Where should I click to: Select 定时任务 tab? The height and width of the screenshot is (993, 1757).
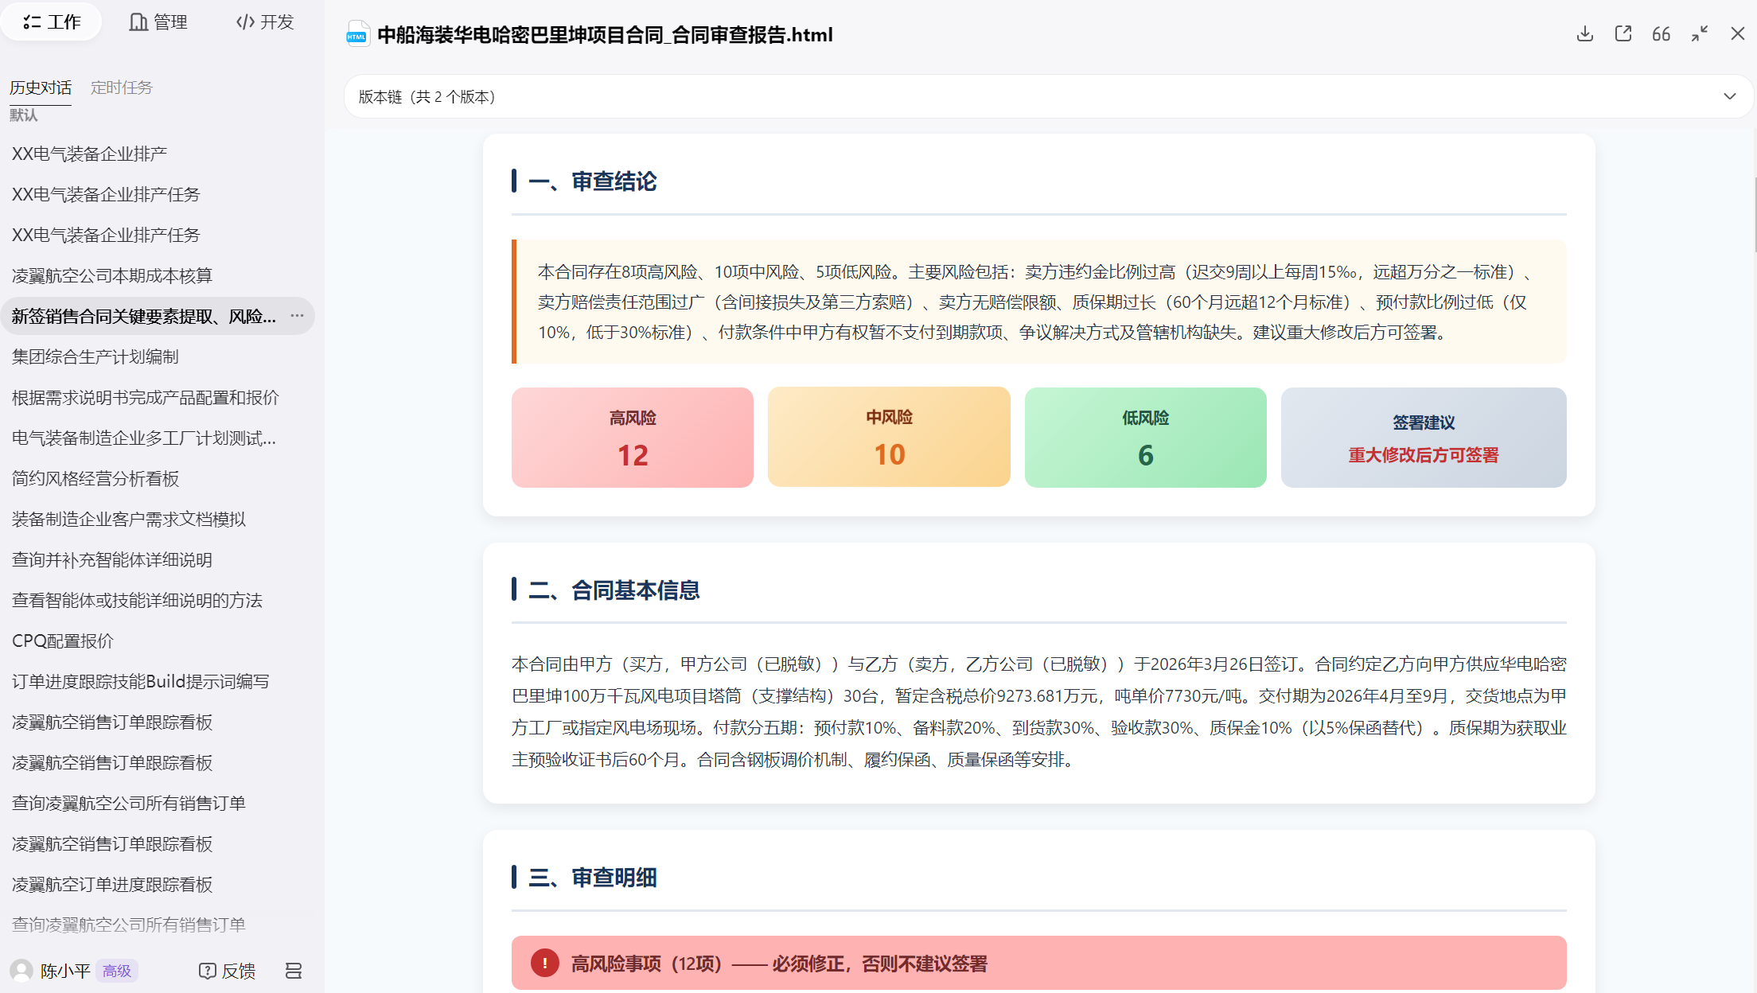point(122,88)
